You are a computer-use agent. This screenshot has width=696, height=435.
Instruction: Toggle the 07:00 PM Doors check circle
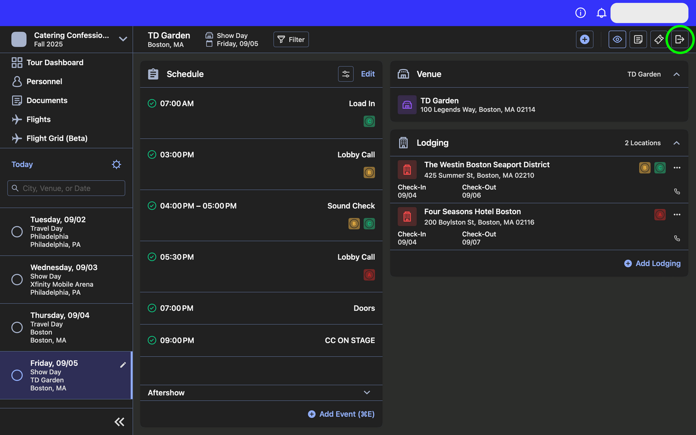tap(152, 308)
